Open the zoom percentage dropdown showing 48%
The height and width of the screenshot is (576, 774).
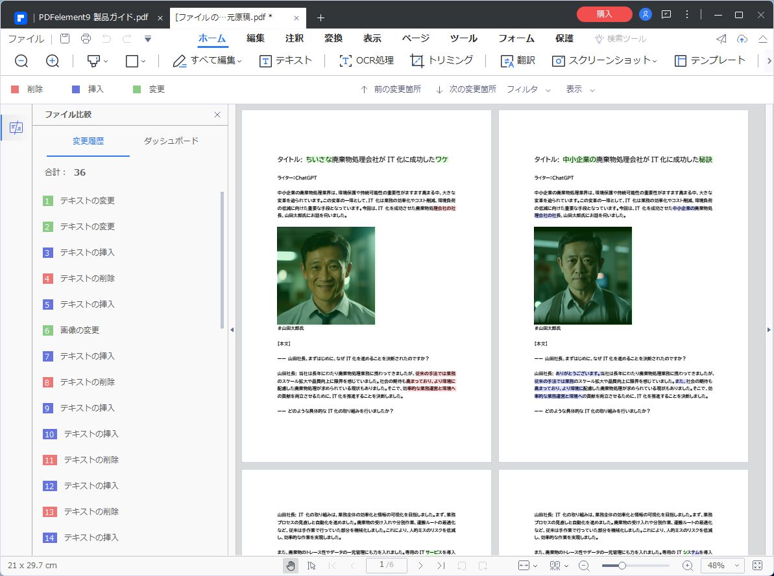[x=723, y=565]
